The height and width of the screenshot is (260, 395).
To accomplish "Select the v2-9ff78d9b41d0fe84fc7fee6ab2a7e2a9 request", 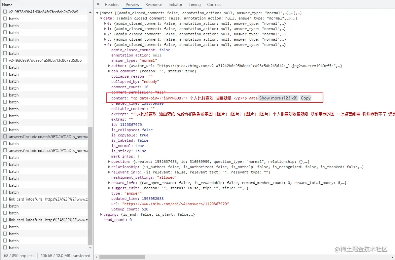I will point(44,12).
